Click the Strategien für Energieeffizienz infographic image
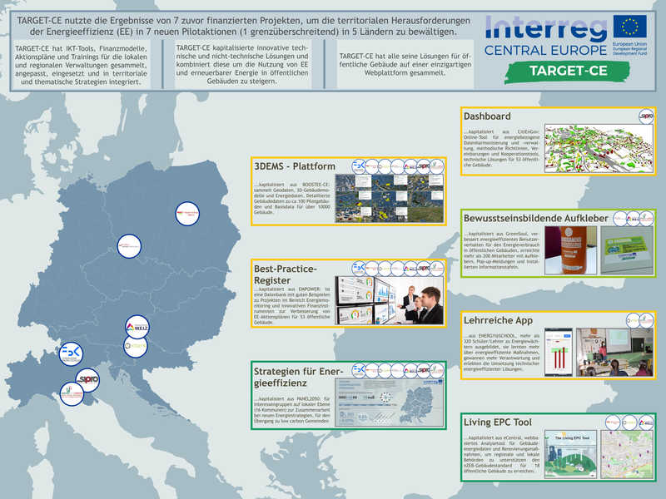Viewport: 666px width, 499px height. tap(388, 403)
